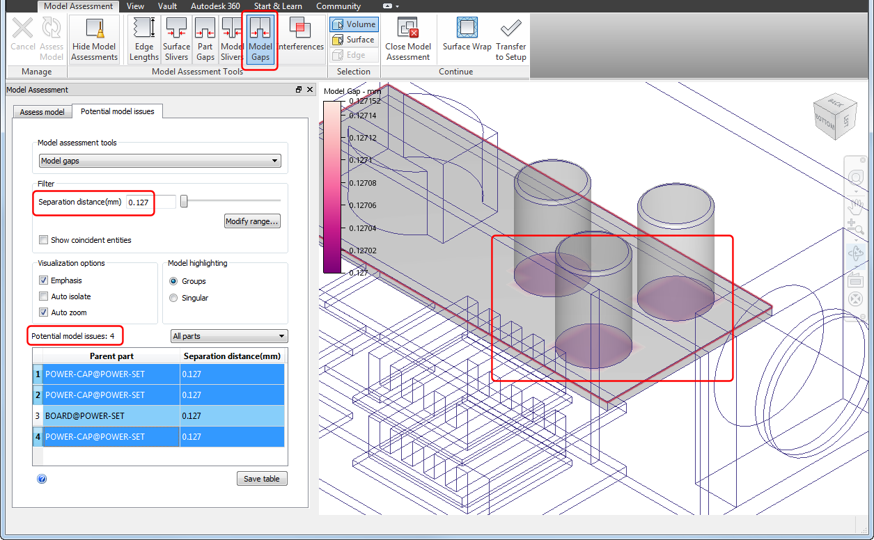The width and height of the screenshot is (874, 540).
Task: Open the Start & Learn tab
Action: (278, 6)
